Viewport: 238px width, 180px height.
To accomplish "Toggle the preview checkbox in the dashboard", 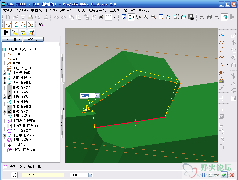I will click(x=210, y=175).
